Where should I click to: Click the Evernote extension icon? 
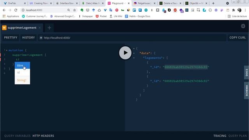[82, 10]
